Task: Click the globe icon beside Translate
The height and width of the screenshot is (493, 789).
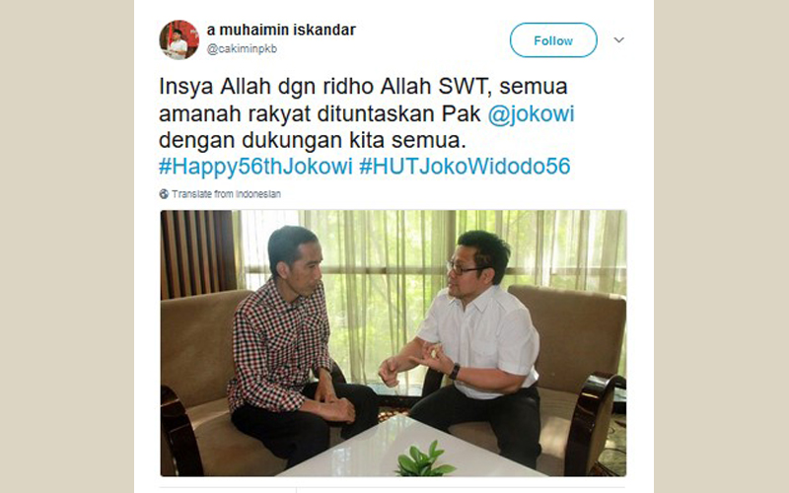Action: pos(164,194)
